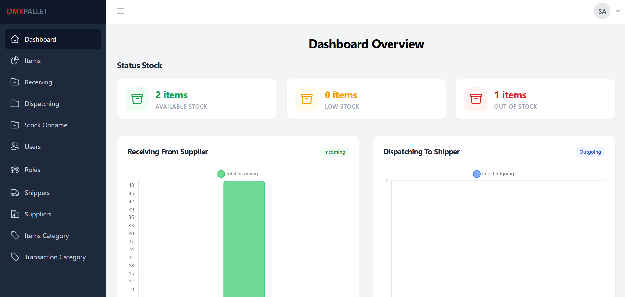Select Transaction Category in the sidebar
625x297 pixels.
coord(53,257)
